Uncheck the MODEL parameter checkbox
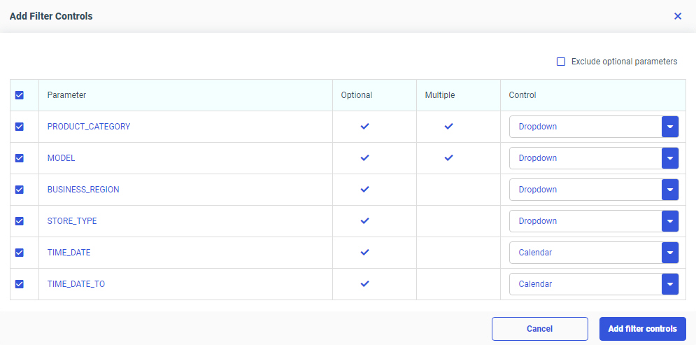The height and width of the screenshot is (345, 696). coord(20,158)
